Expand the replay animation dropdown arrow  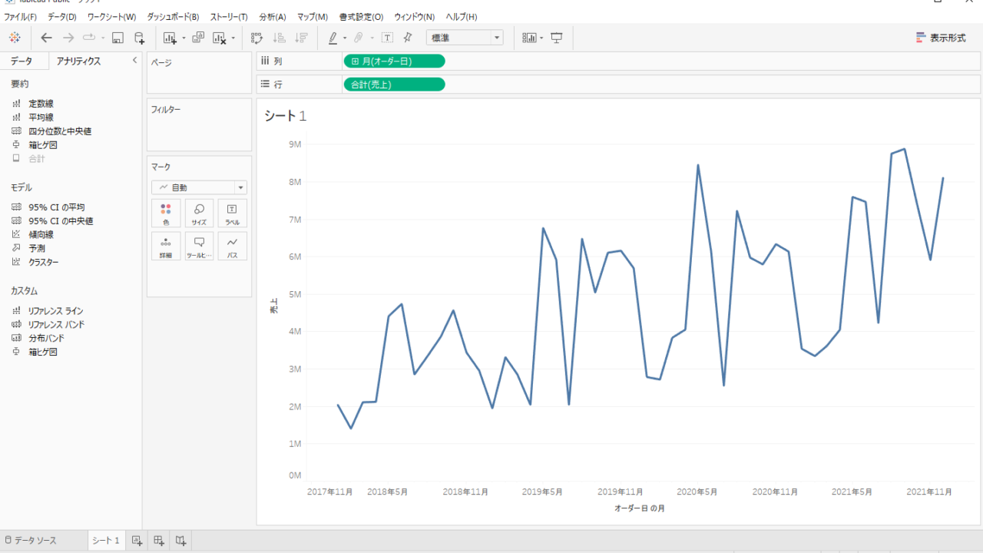pos(103,38)
